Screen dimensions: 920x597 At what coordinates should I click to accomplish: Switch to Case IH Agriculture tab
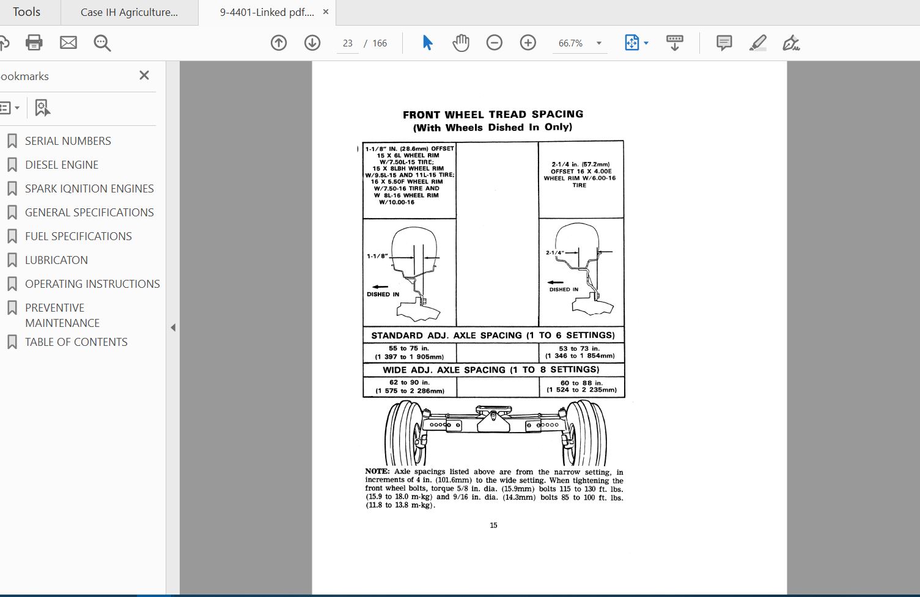coord(129,12)
